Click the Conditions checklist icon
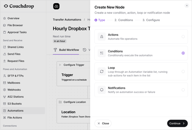This screenshot has width=192, height=130. coord(102,53)
